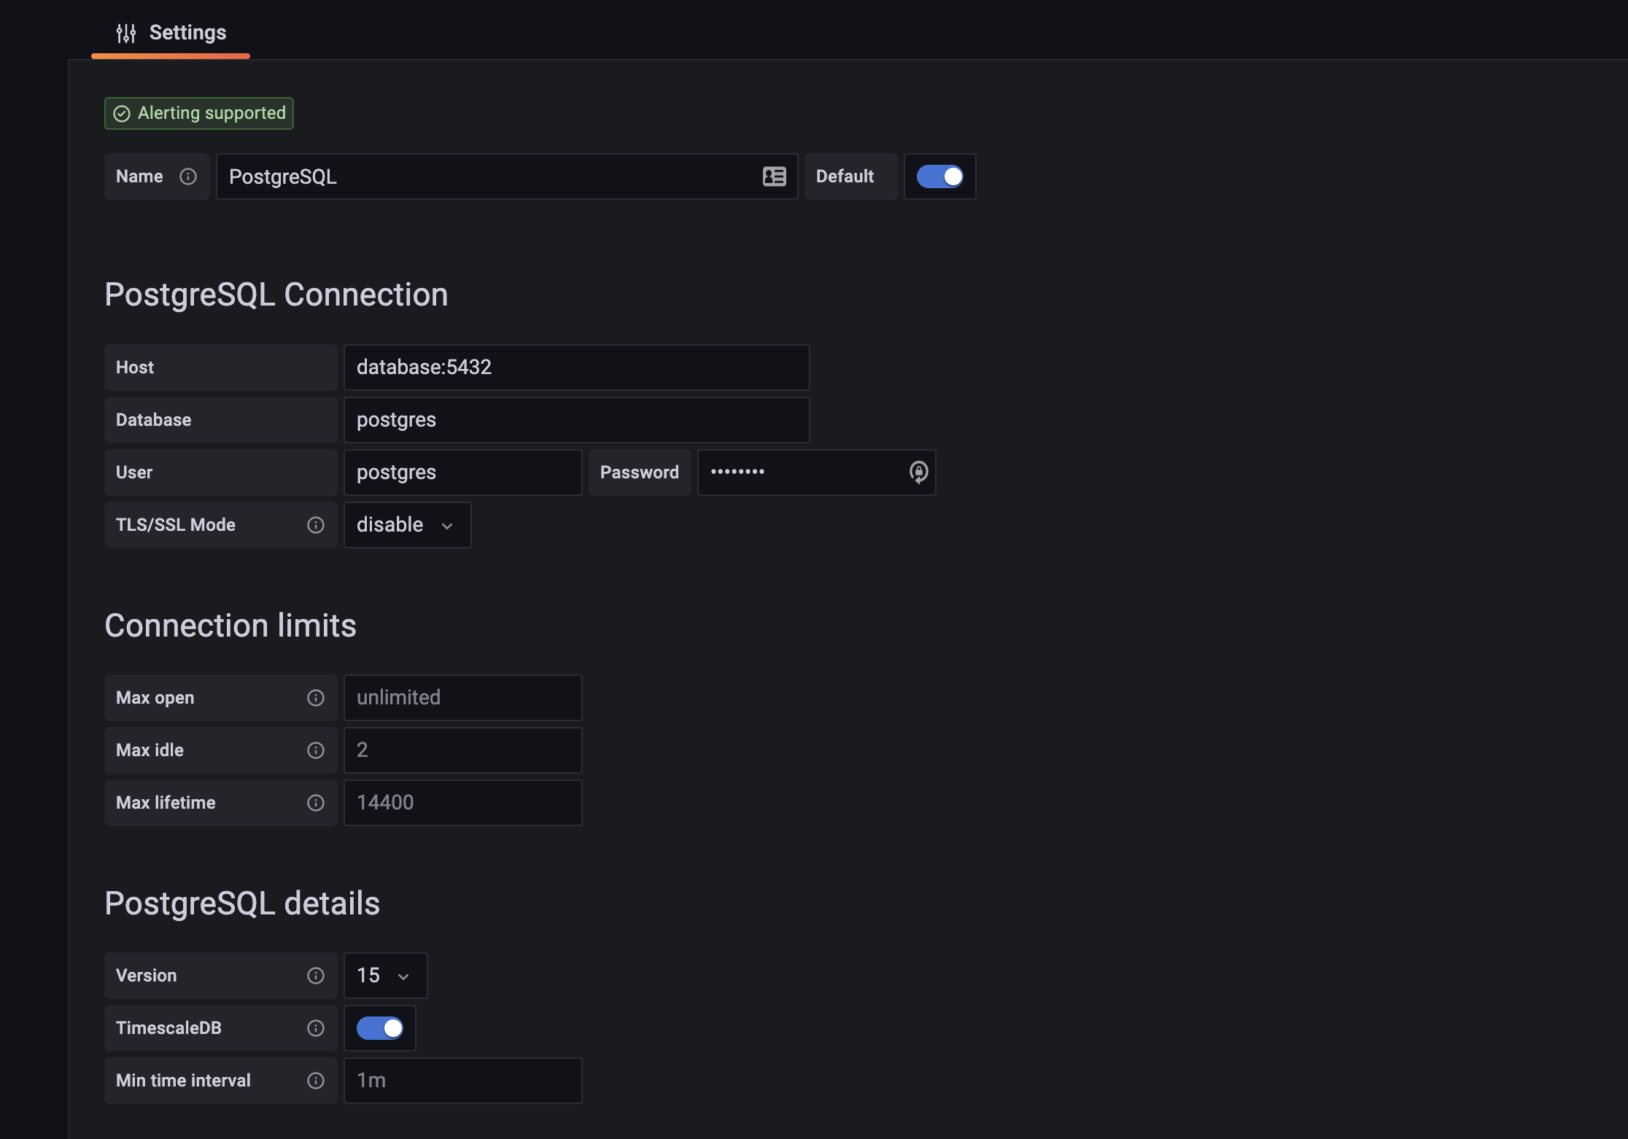The width and height of the screenshot is (1628, 1139).
Task: Toggle off the Default data source switch
Action: coord(939,176)
